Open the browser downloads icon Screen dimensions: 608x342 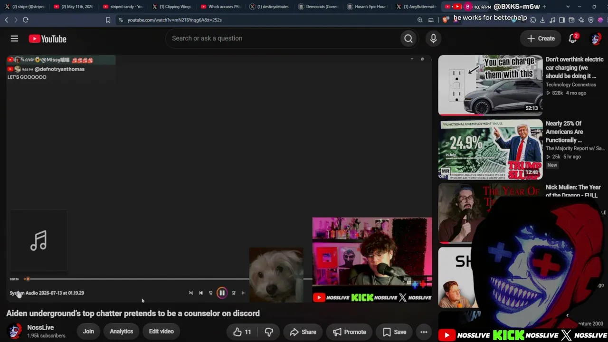(x=542, y=20)
